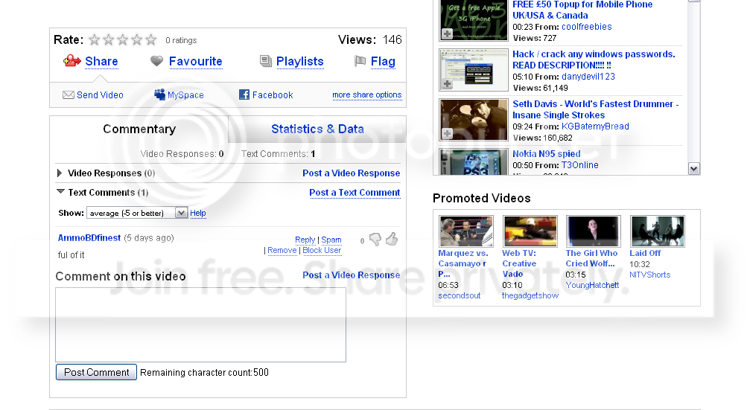This screenshot has width=750, height=410.
Task: Mark comment as Spam
Action: 331,240
